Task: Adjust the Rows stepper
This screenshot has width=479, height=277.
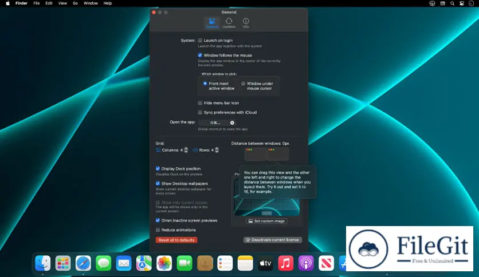Action: coord(217,150)
